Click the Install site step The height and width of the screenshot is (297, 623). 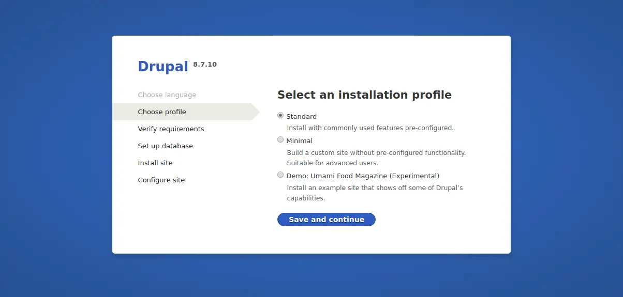[x=155, y=163]
